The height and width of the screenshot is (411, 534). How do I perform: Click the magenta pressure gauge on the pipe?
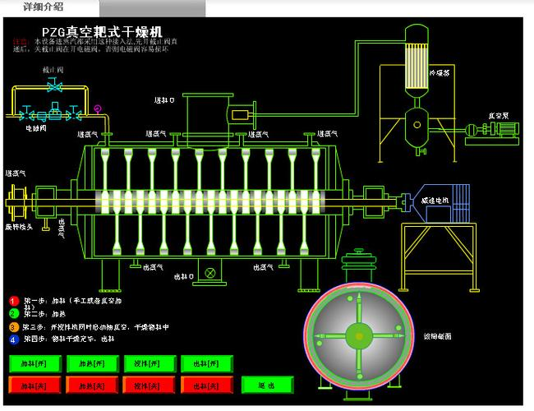point(98,107)
